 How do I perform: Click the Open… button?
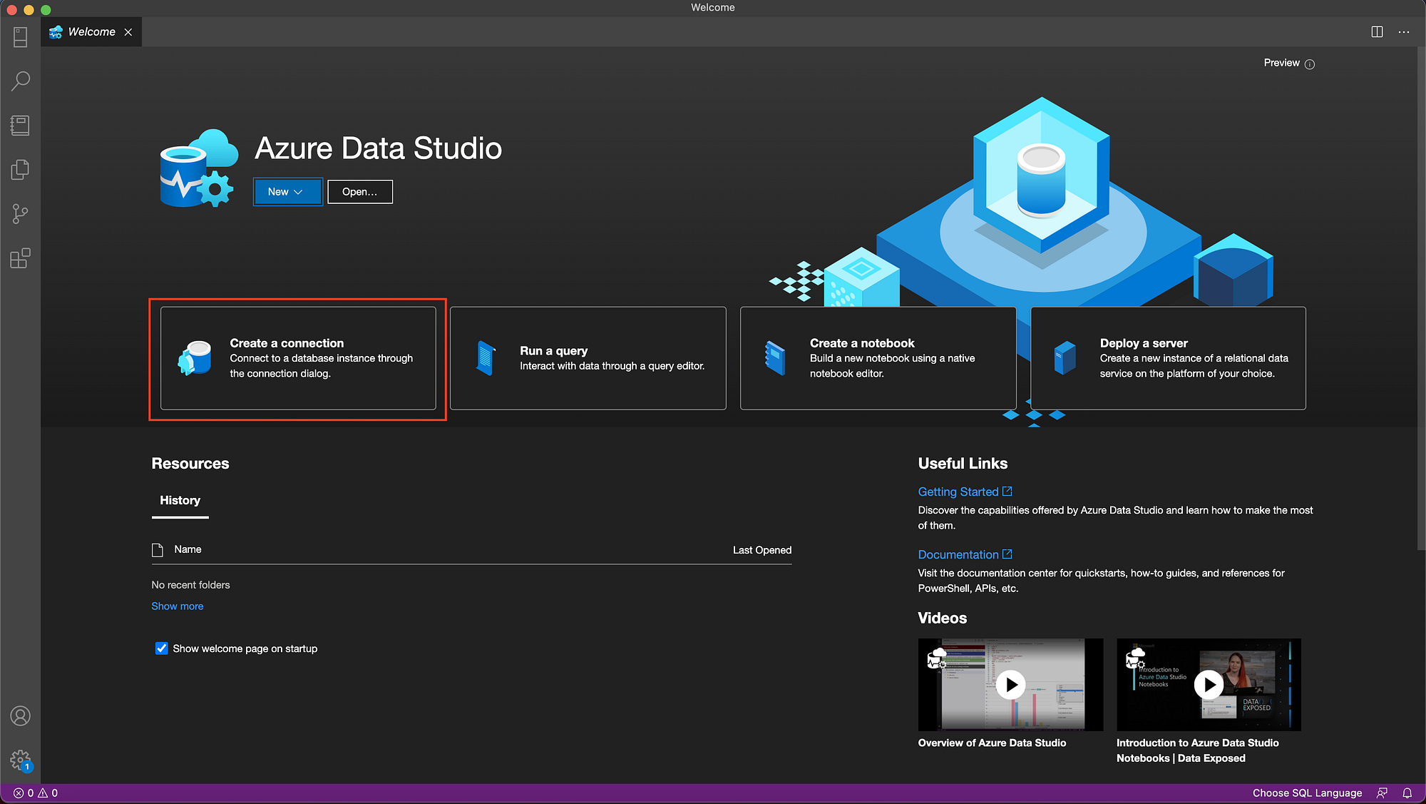(x=359, y=192)
